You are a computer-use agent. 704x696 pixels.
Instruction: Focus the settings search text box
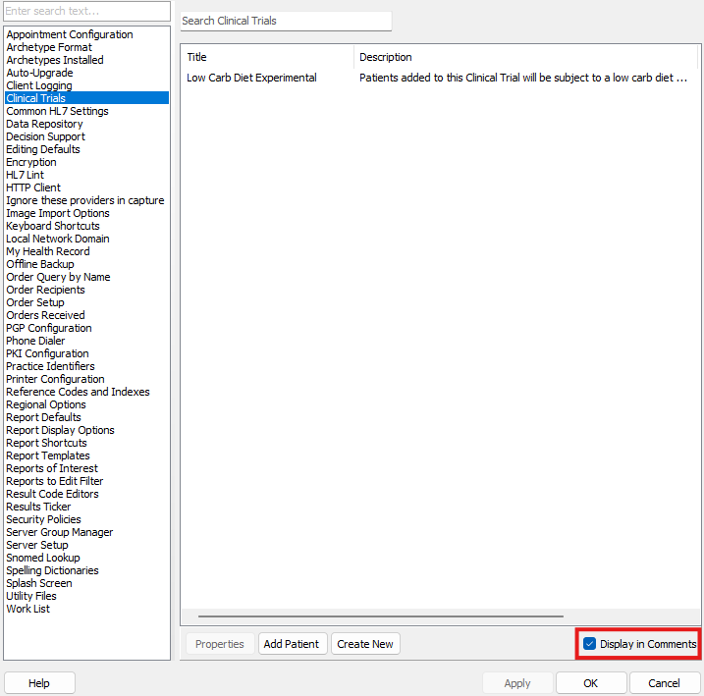point(86,11)
